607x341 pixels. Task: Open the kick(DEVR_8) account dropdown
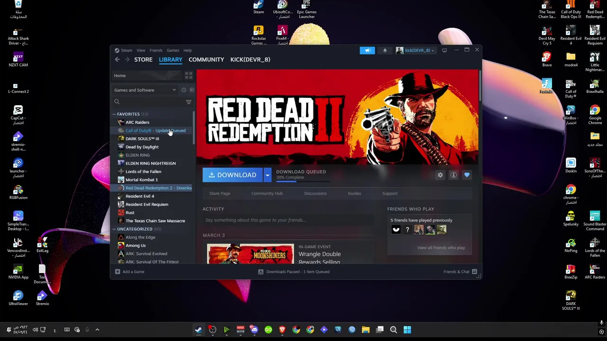pos(415,50)
